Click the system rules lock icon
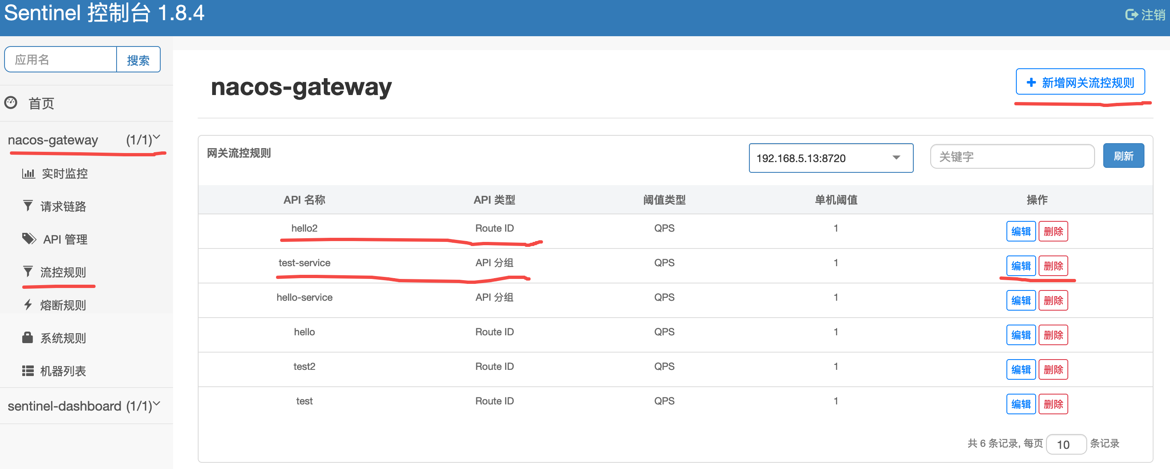This screenshot has width=1170, height=469. point(27,337)
